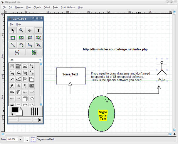Open the Objects menu
The image size is (178, 144).
37,7
